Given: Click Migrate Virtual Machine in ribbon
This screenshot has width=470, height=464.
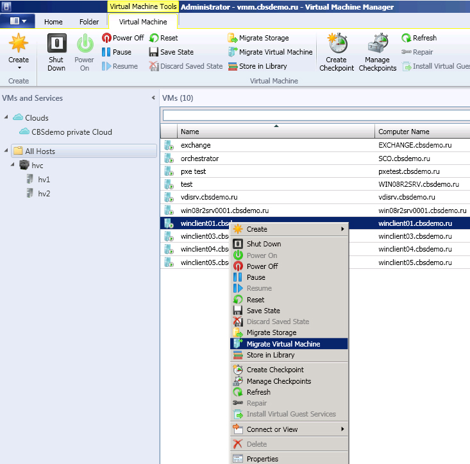Looking at the screenshot, I should tap(270, 52).
